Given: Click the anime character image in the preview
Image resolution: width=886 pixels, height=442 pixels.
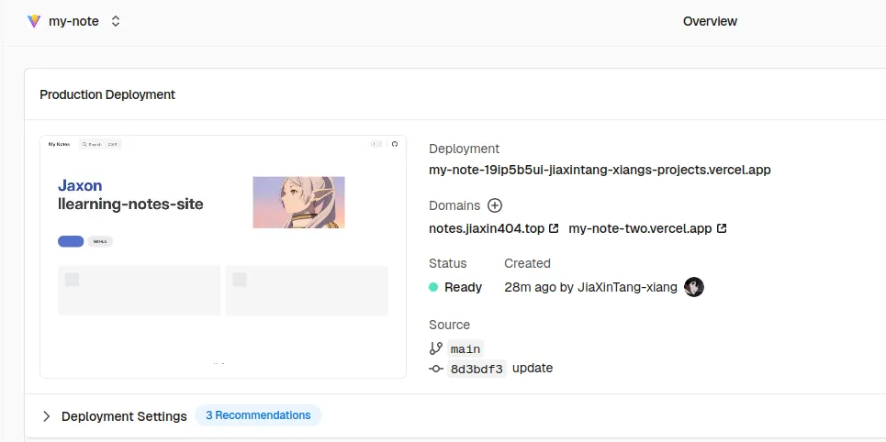Looking at the screenshot, I should pos(299,202).
